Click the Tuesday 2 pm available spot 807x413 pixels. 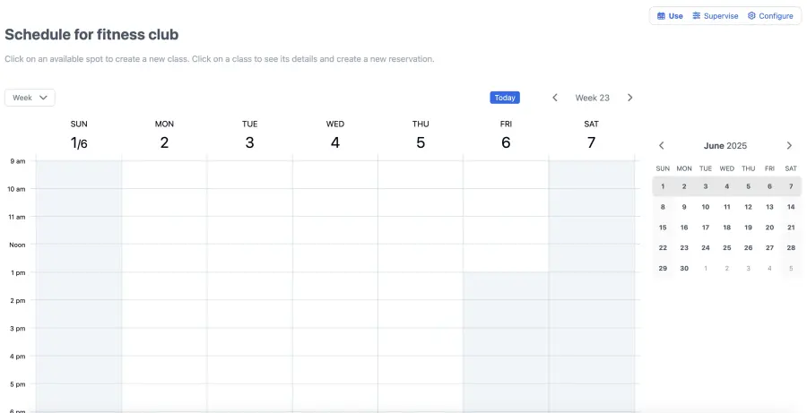click(x=249, y=314)
